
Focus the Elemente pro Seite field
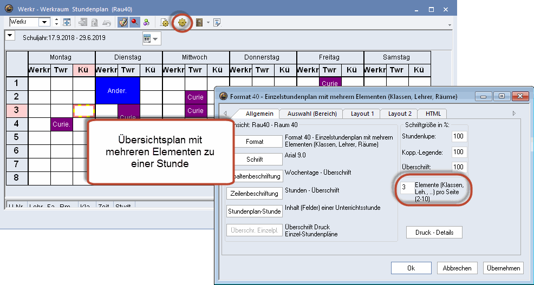[x=407, y=188]
